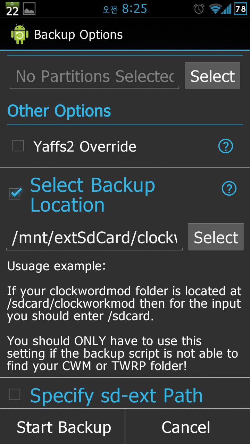Edit the /mnt/extSdCard backup path field

click(x=94, y=238)
